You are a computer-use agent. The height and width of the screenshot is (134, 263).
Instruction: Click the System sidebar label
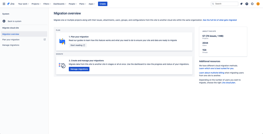click(6, 14)
